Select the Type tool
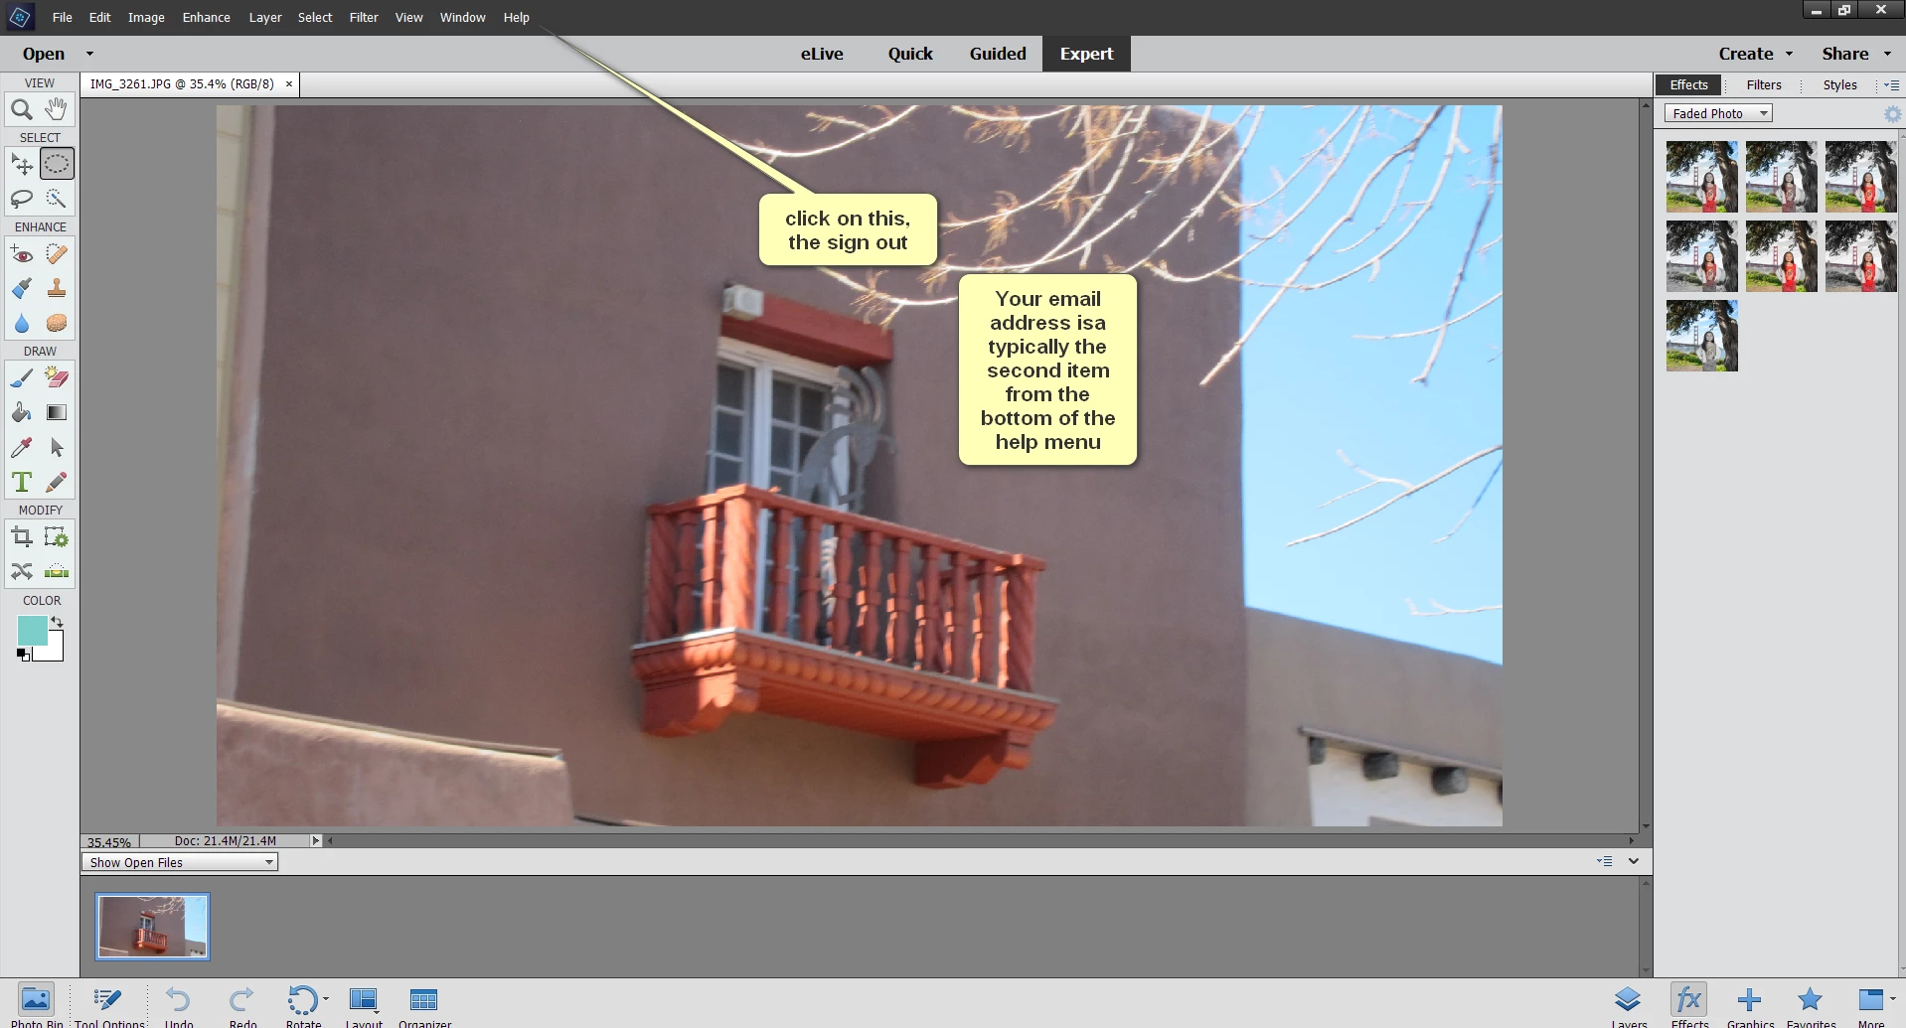 pos(22,482)
